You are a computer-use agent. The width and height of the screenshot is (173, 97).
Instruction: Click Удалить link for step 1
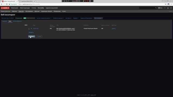click(114, 29)
